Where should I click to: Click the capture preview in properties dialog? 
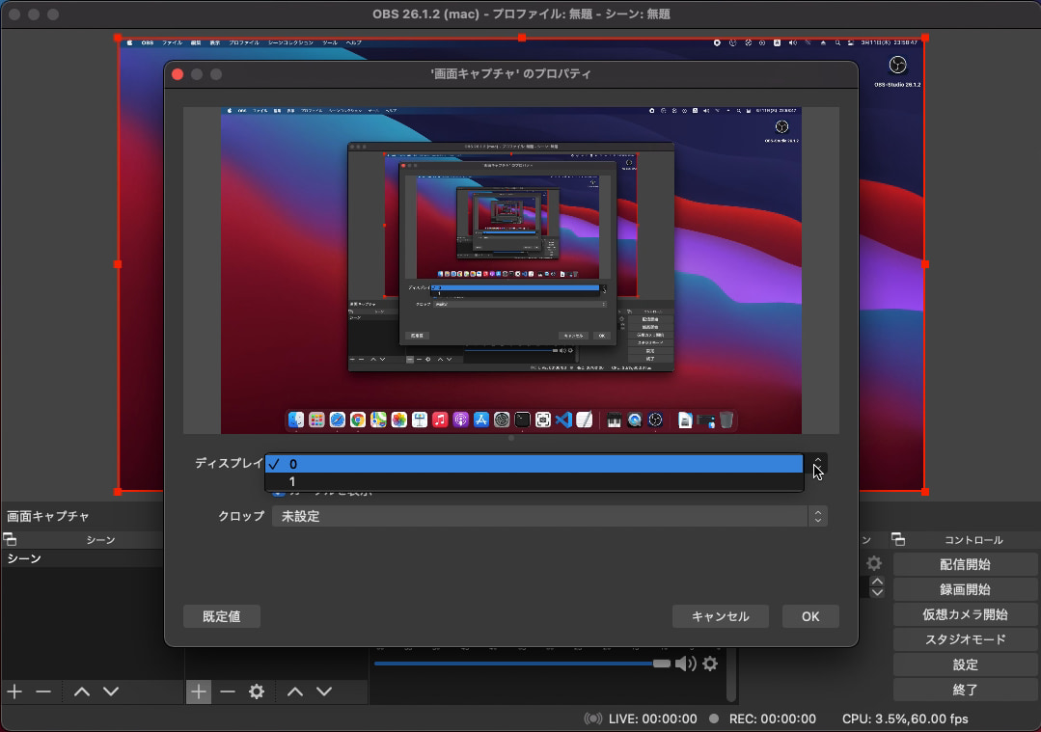[x=510, y=270]
